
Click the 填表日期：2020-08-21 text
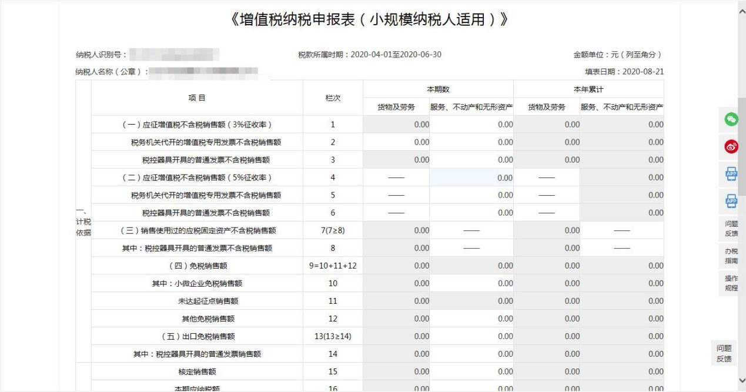pyautogui.click(x=624, y=72)
